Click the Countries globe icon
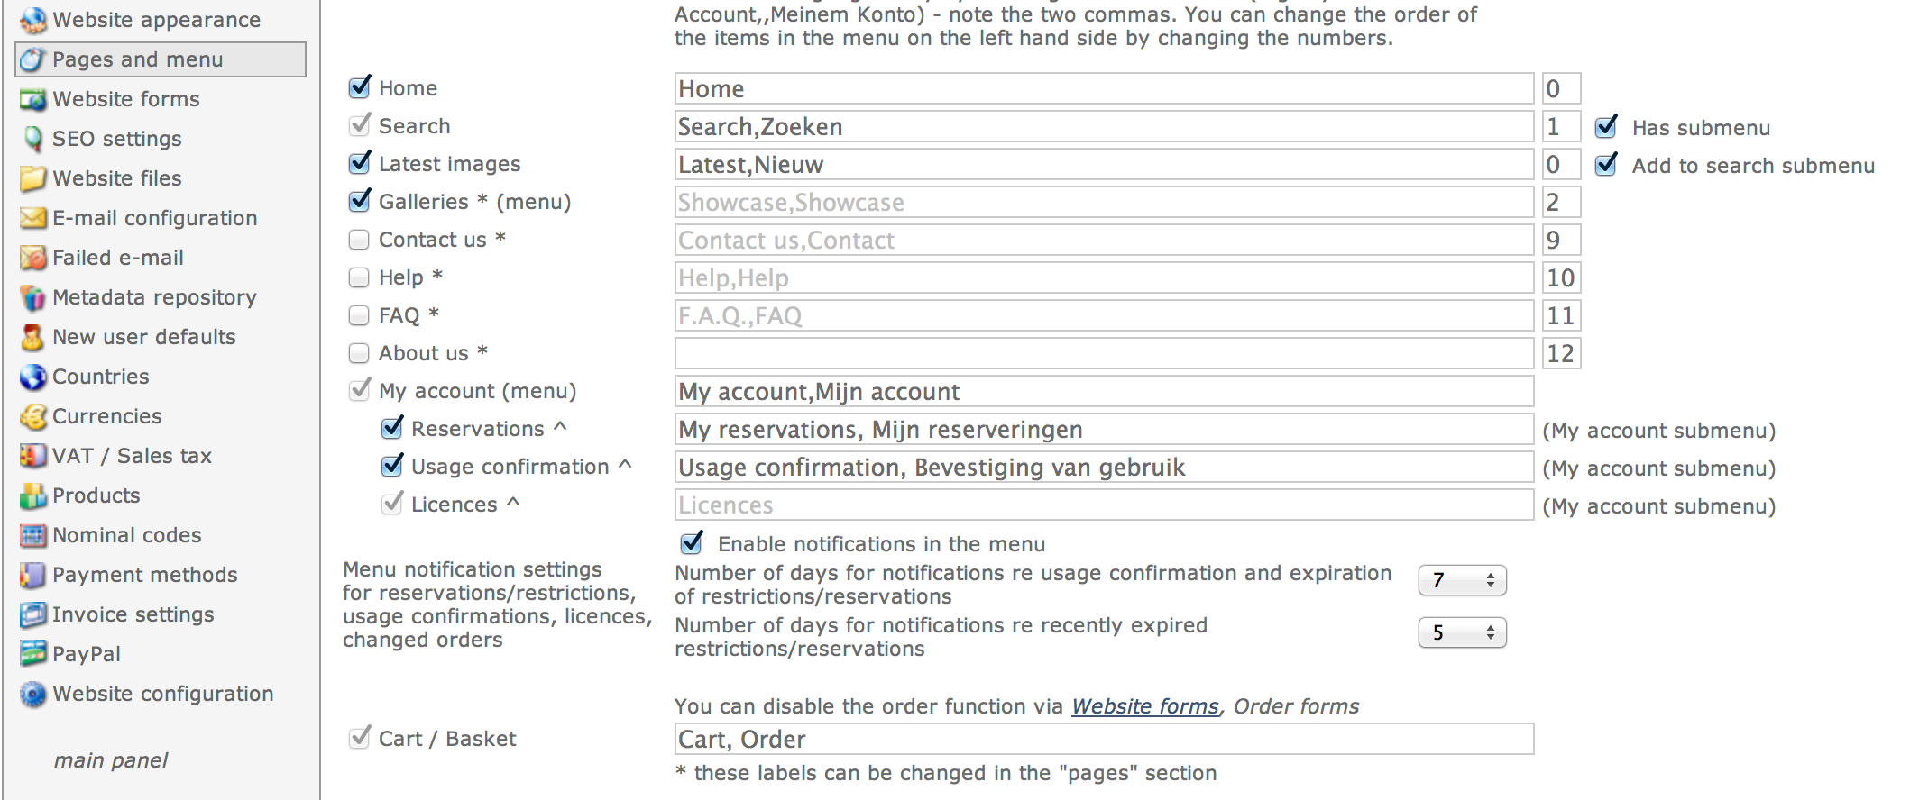The width and height of the screenshot is (1910, 800). 32,377
